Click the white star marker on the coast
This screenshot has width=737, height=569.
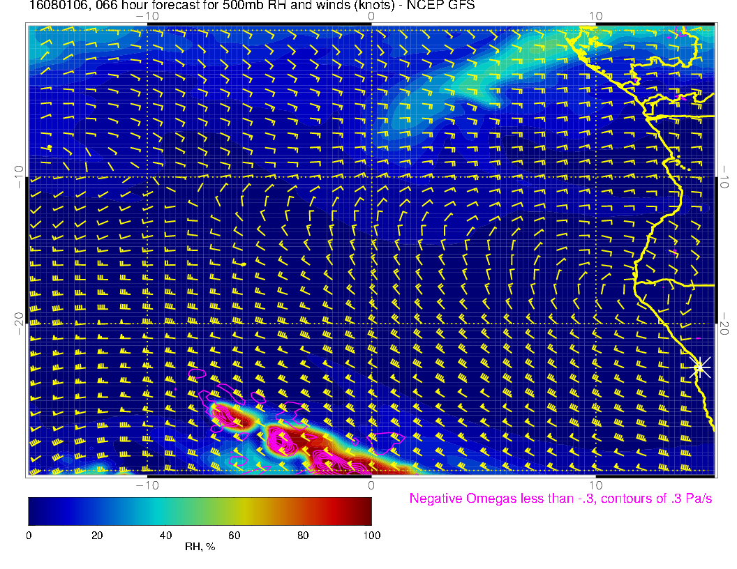[700, 367]
